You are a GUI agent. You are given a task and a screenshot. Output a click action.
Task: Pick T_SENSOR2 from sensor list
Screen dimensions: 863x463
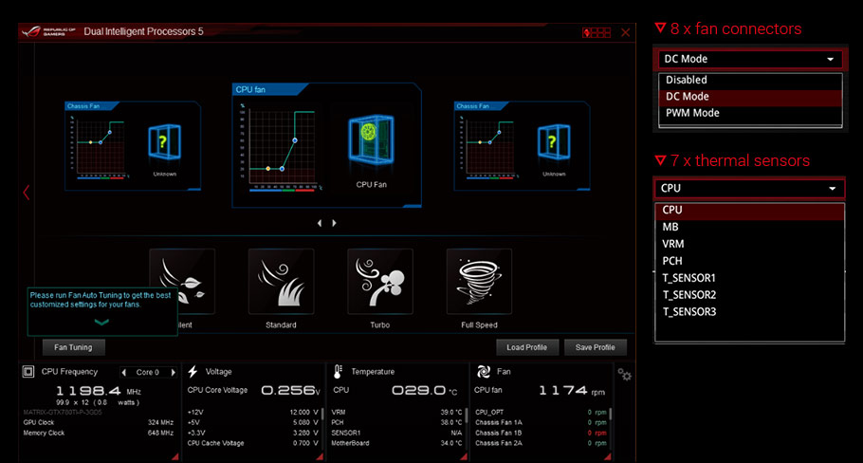point(689,295)
